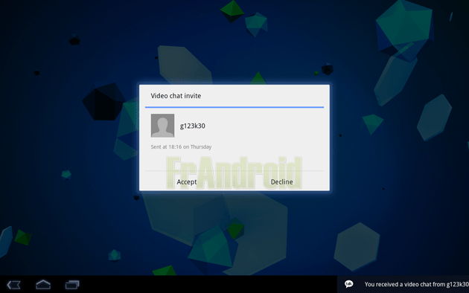Decline the video chat invite
The image size is (469, 293).
coord(281,181)
